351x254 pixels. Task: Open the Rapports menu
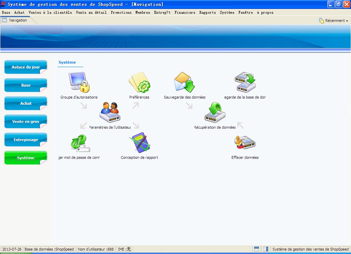coord(207,12)
